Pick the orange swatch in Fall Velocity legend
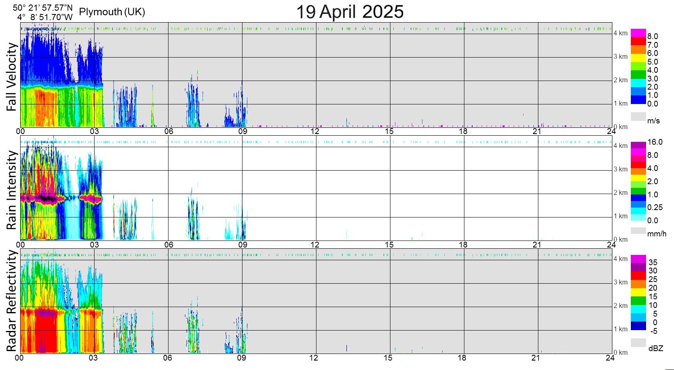 point(639,49)
